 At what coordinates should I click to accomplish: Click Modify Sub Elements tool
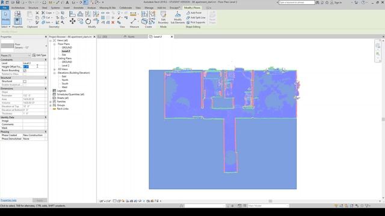(177, 17)
